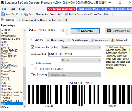Click the symbology list scrollbar thumb
132x111 pixels.
pos(25,84)
